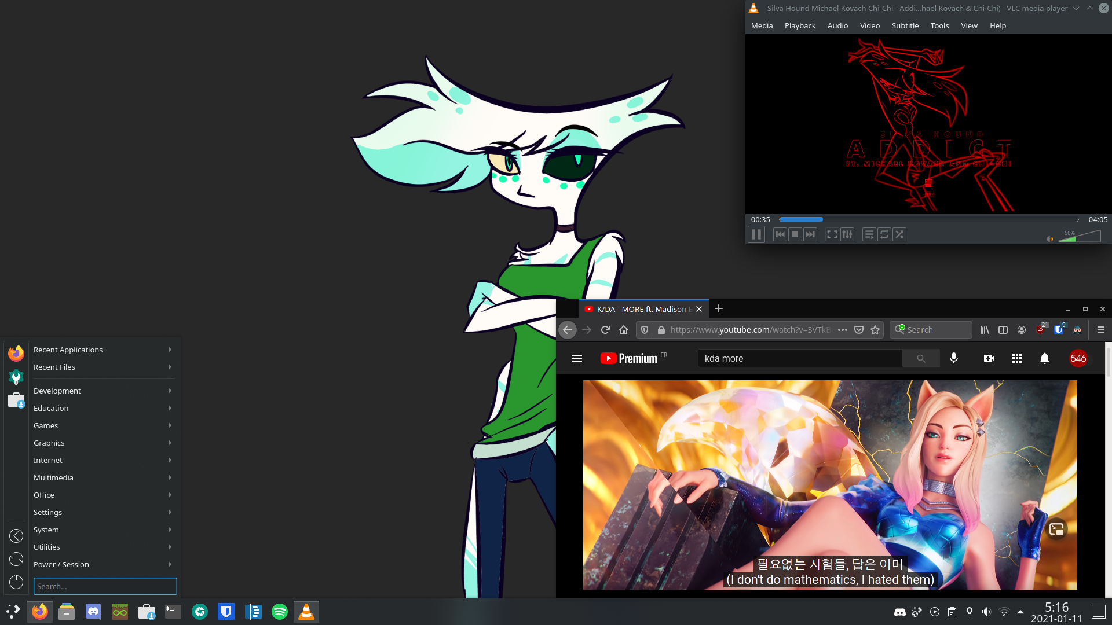This screenshot has height=625, width=1112.
Task: Click the Firefox Search box
Action: coord(931,330)
